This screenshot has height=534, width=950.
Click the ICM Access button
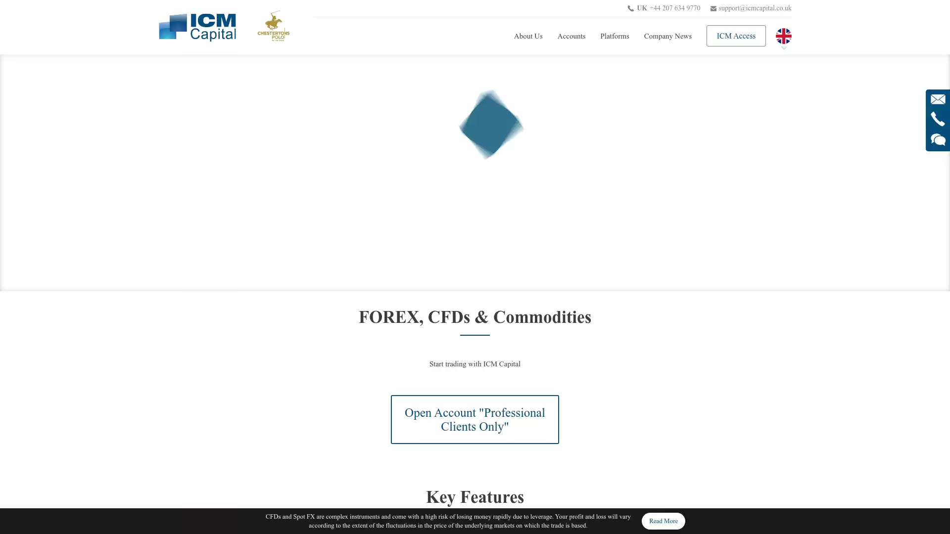(x=736, y=36)
